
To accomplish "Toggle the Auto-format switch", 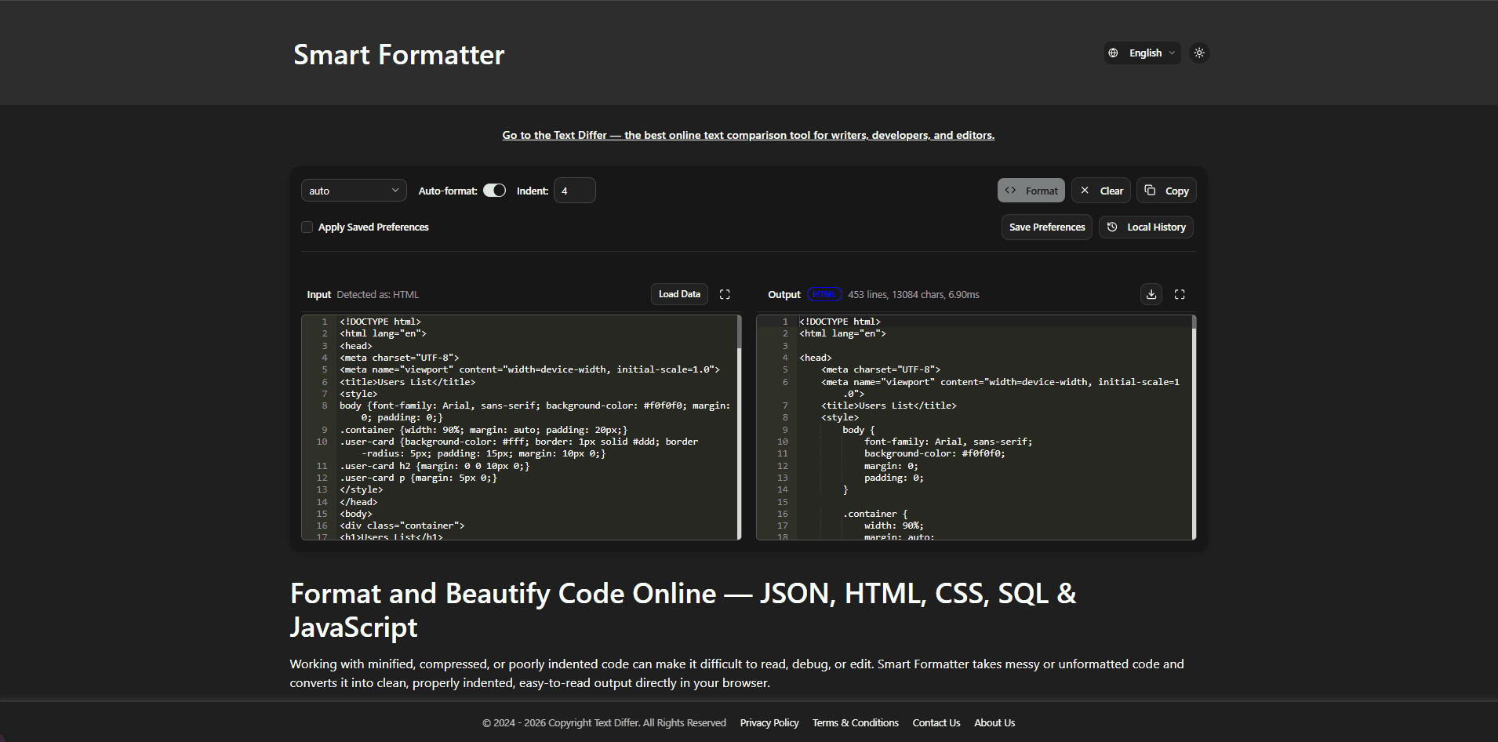I will (x=494, y=191).
